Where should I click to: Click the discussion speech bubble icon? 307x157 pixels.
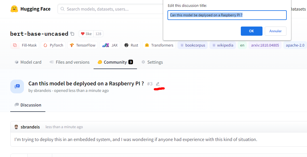(17, 86)
